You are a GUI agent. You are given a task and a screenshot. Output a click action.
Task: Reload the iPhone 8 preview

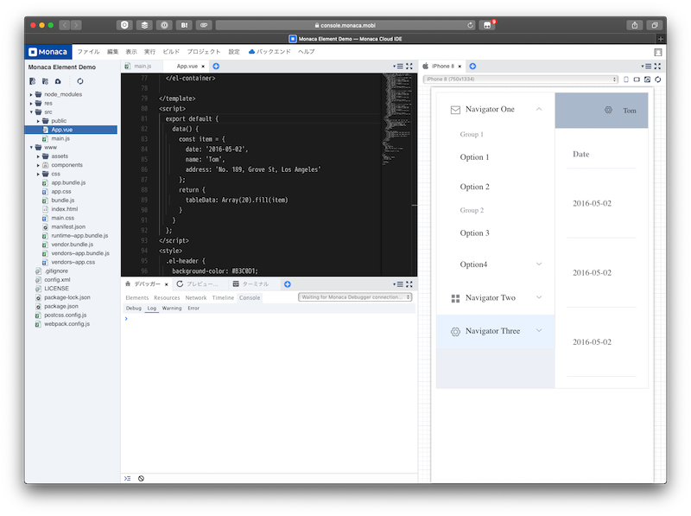point(658,80)
